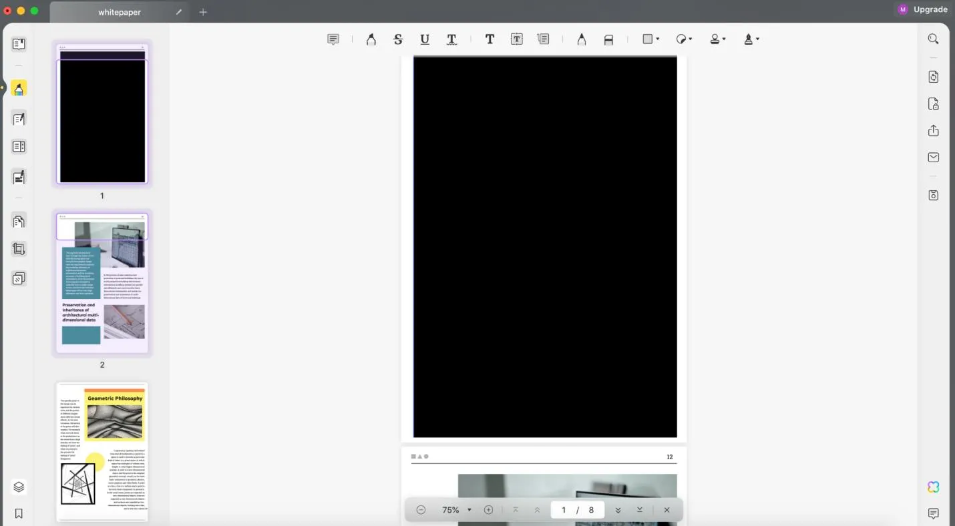Switch to the Edit PDF mode

tap(19, 119)
